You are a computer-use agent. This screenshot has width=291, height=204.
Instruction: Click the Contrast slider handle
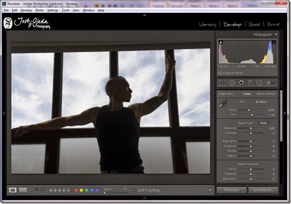pyautogui.click(x=251, y=133)
